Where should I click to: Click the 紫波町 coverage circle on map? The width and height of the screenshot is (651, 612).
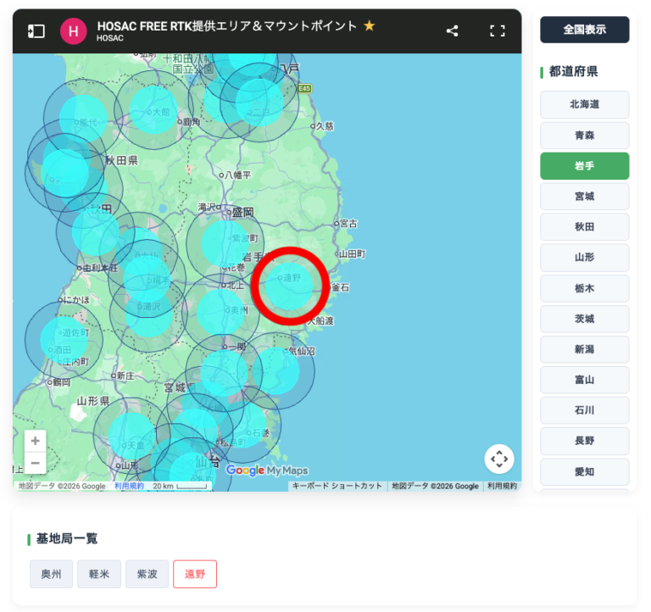pos(225,244)
